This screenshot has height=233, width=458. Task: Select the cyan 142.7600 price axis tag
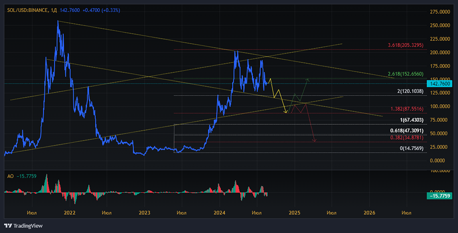[x=440, y=84]
